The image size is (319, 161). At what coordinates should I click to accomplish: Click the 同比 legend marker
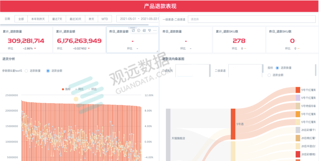[76, 89]
